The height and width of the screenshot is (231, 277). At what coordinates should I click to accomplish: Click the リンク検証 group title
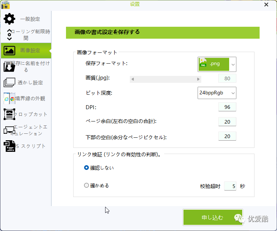[119, 154]
